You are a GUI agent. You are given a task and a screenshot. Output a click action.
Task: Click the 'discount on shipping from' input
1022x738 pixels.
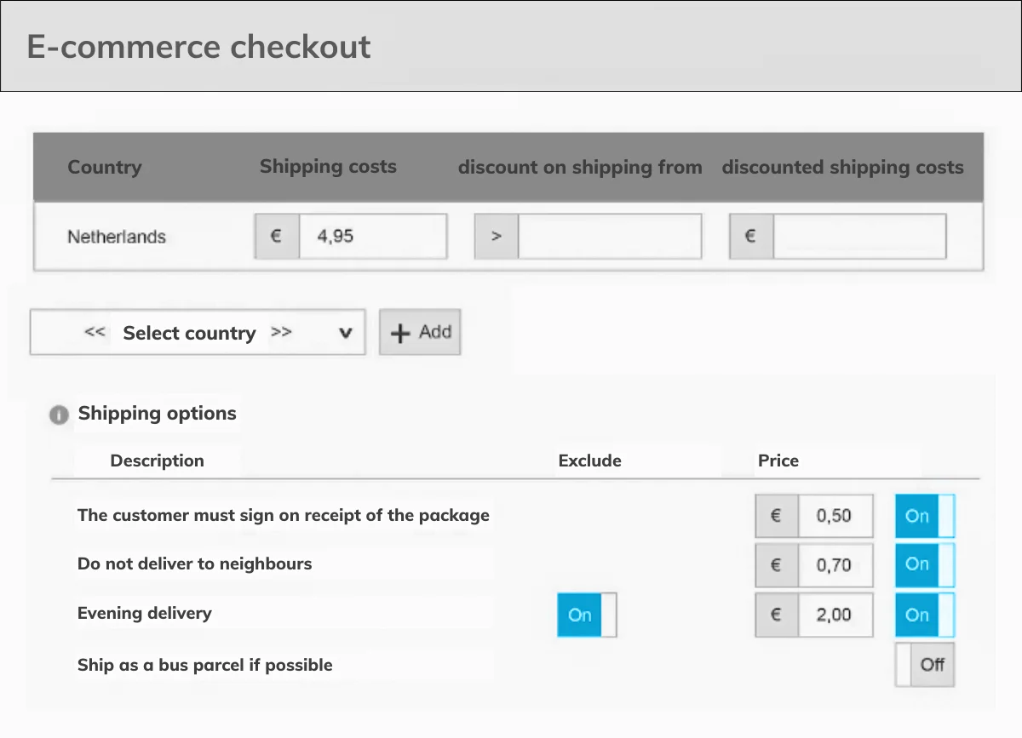pyautogui.click(x=609, y=237)
